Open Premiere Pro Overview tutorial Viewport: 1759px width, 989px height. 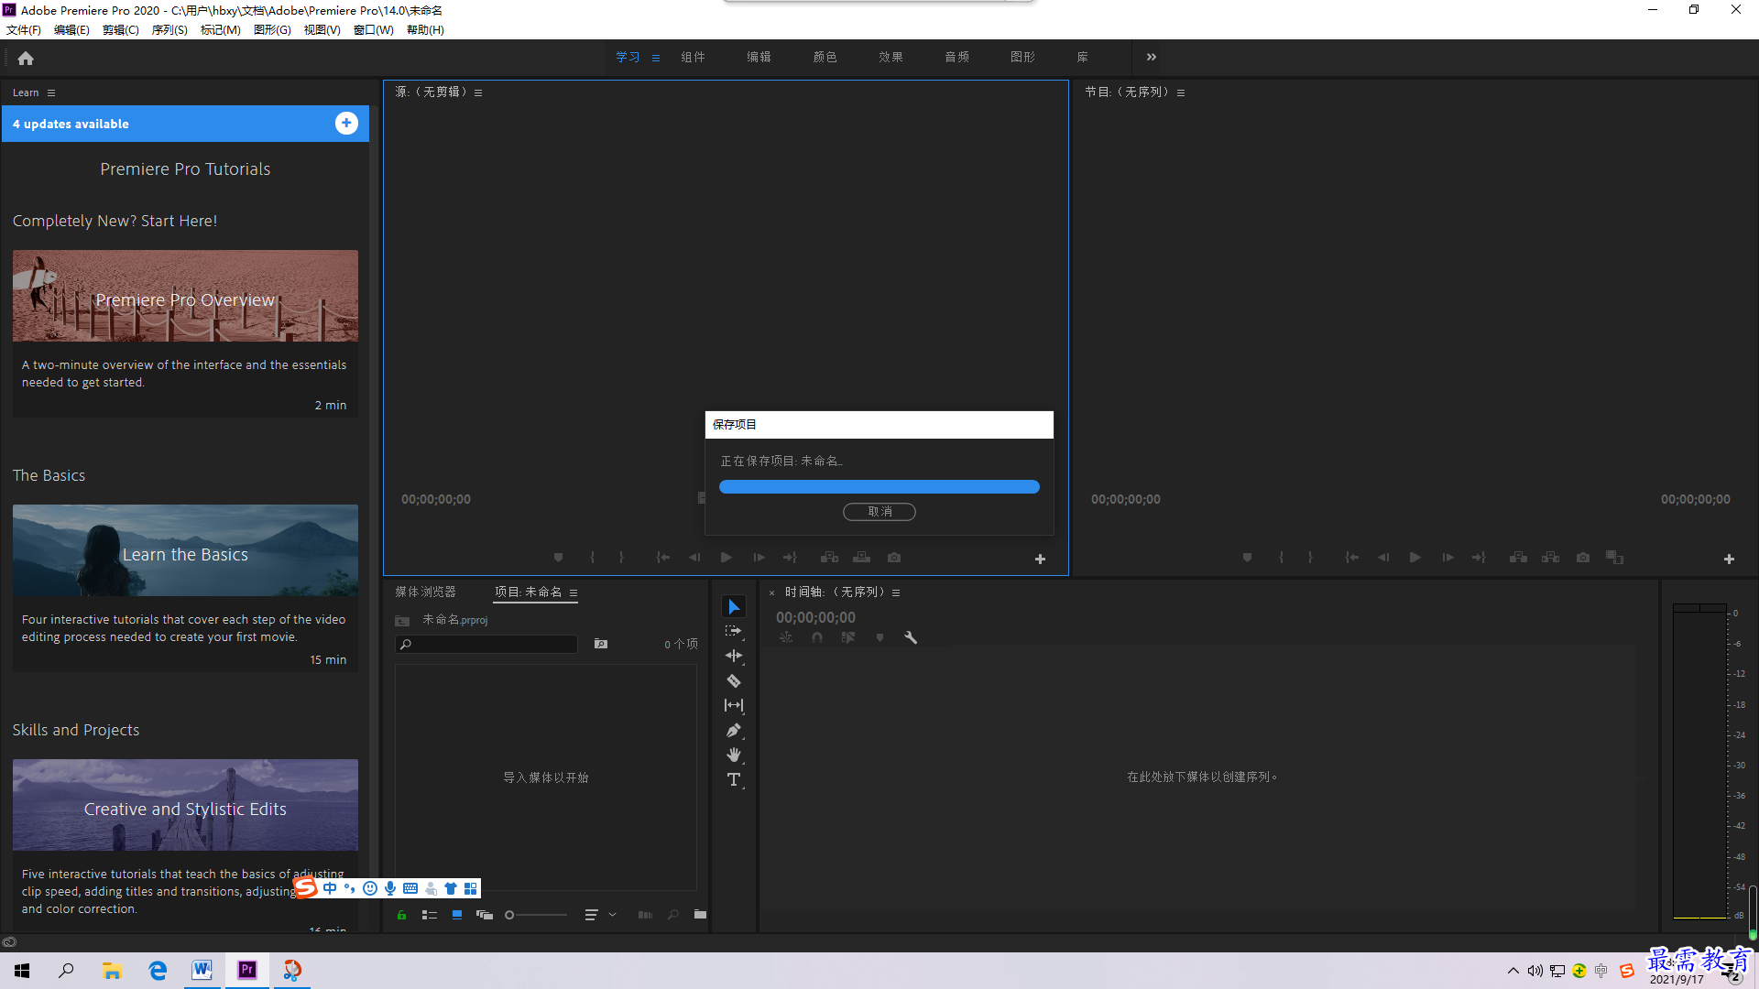tap(185, 296)
